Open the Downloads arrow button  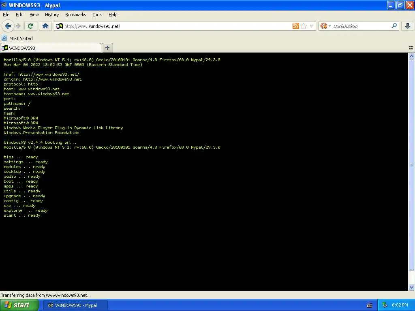point(408,26)
